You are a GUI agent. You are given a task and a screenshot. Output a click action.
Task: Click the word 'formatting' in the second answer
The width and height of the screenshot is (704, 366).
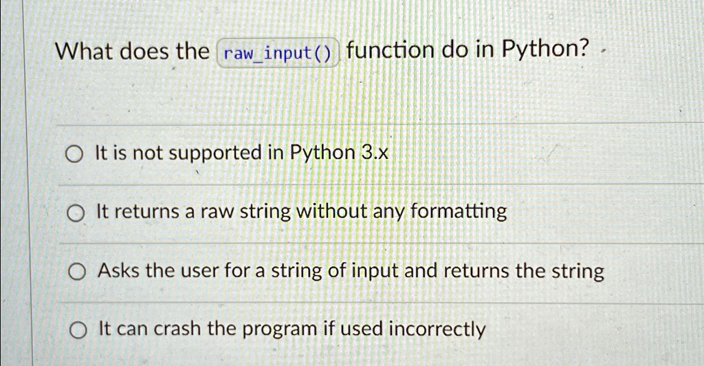tap(458, 211)
